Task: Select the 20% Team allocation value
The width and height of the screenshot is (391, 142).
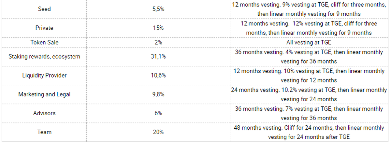Action: (x=158, y=132)
